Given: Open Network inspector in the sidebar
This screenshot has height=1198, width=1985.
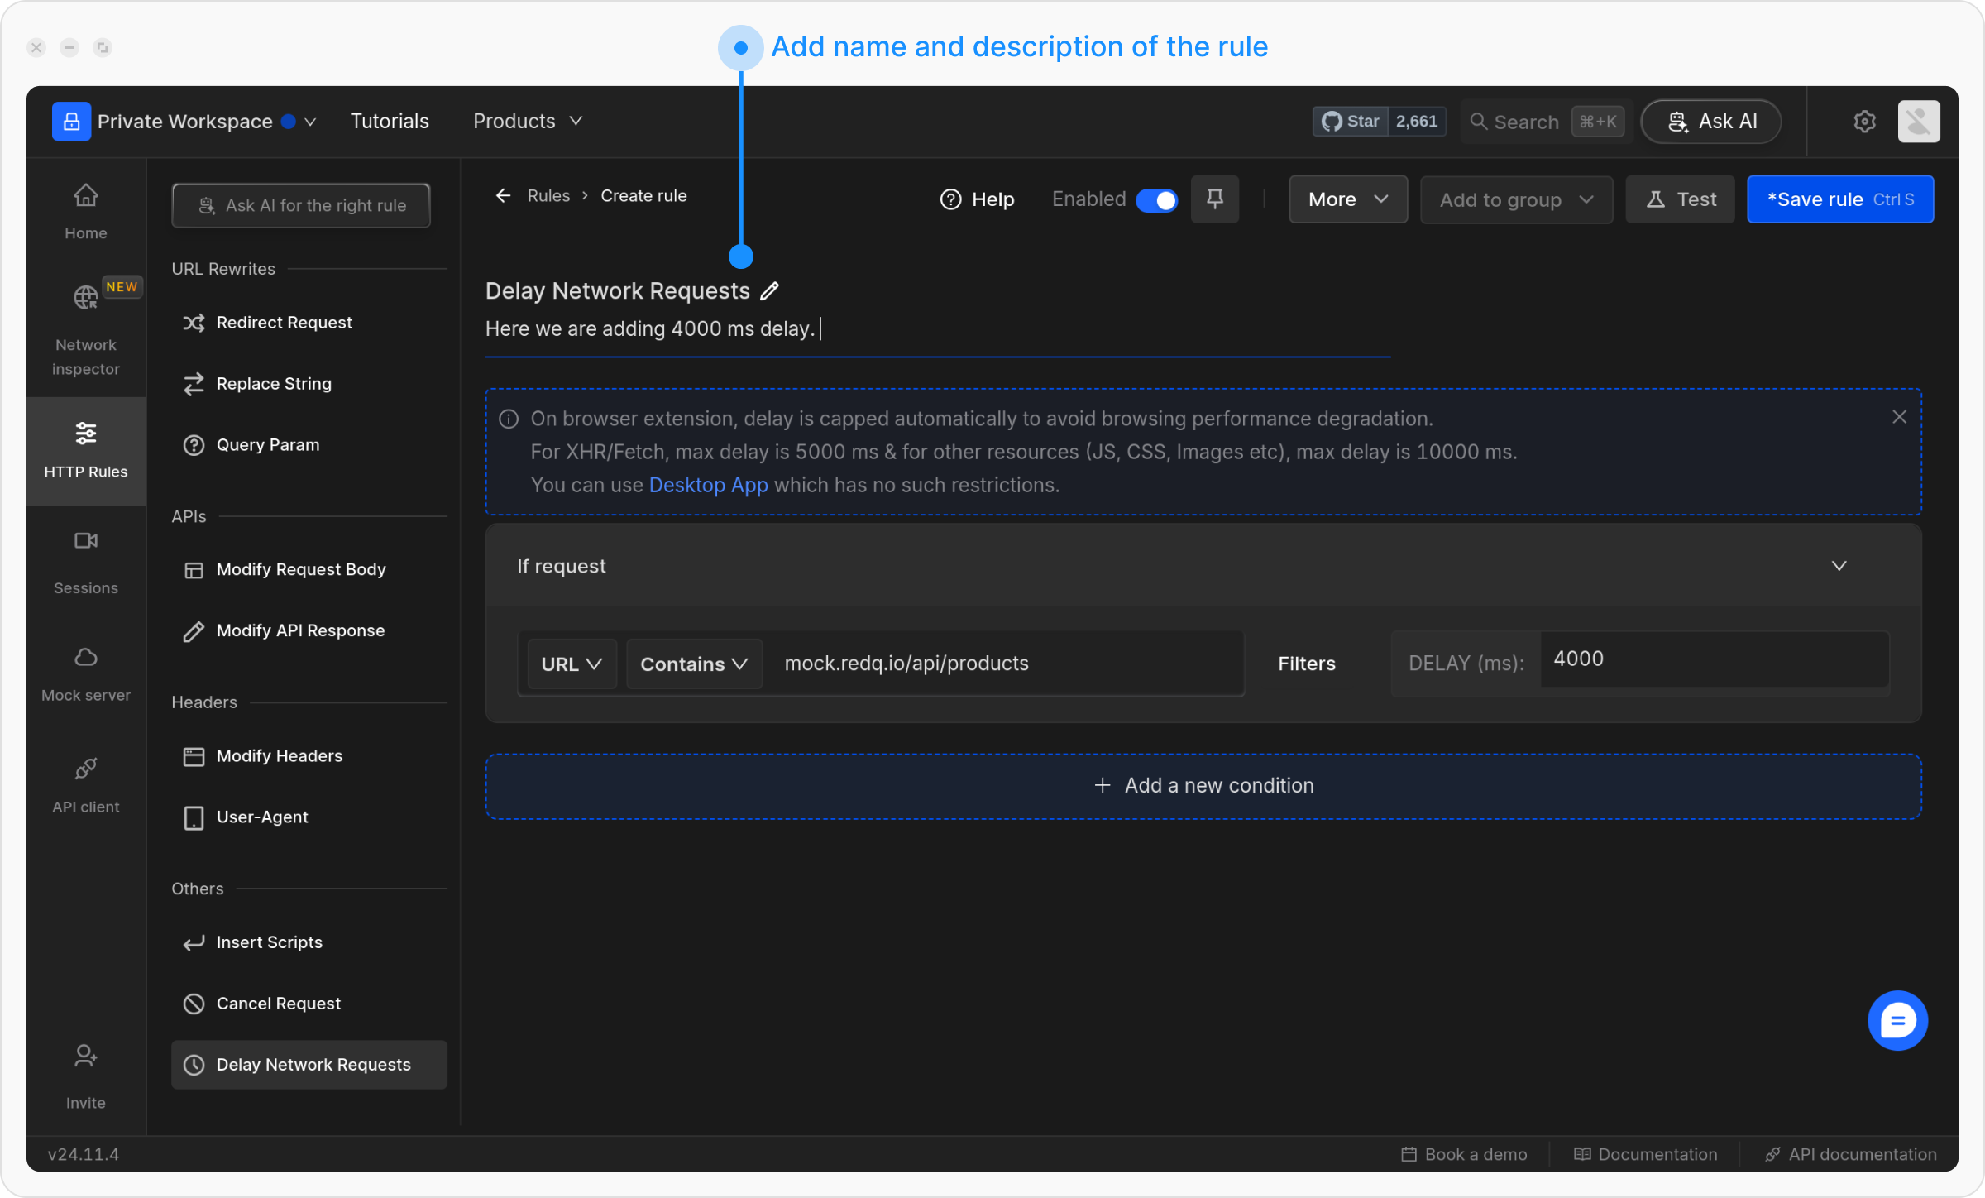Looking at the screenshot, I should [86, 331].
